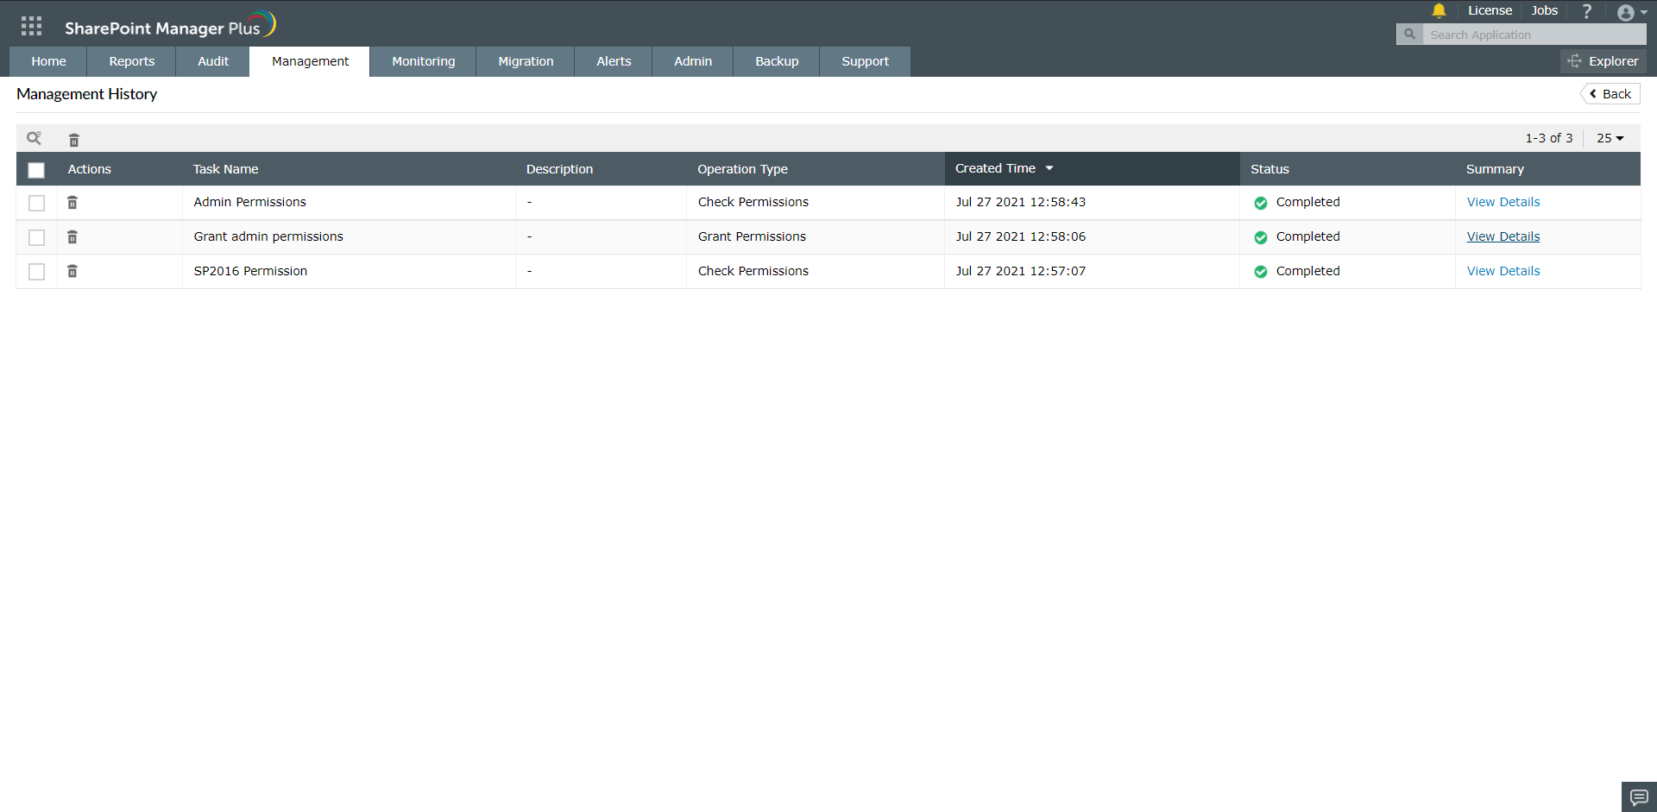Open the Jobs link
Viewport: 1657px width, 812px height.
coord(1545,10)
